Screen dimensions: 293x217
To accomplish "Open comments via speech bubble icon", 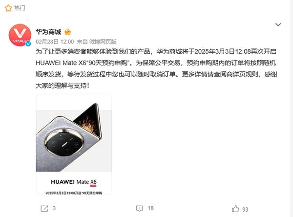I will point(139,208).
